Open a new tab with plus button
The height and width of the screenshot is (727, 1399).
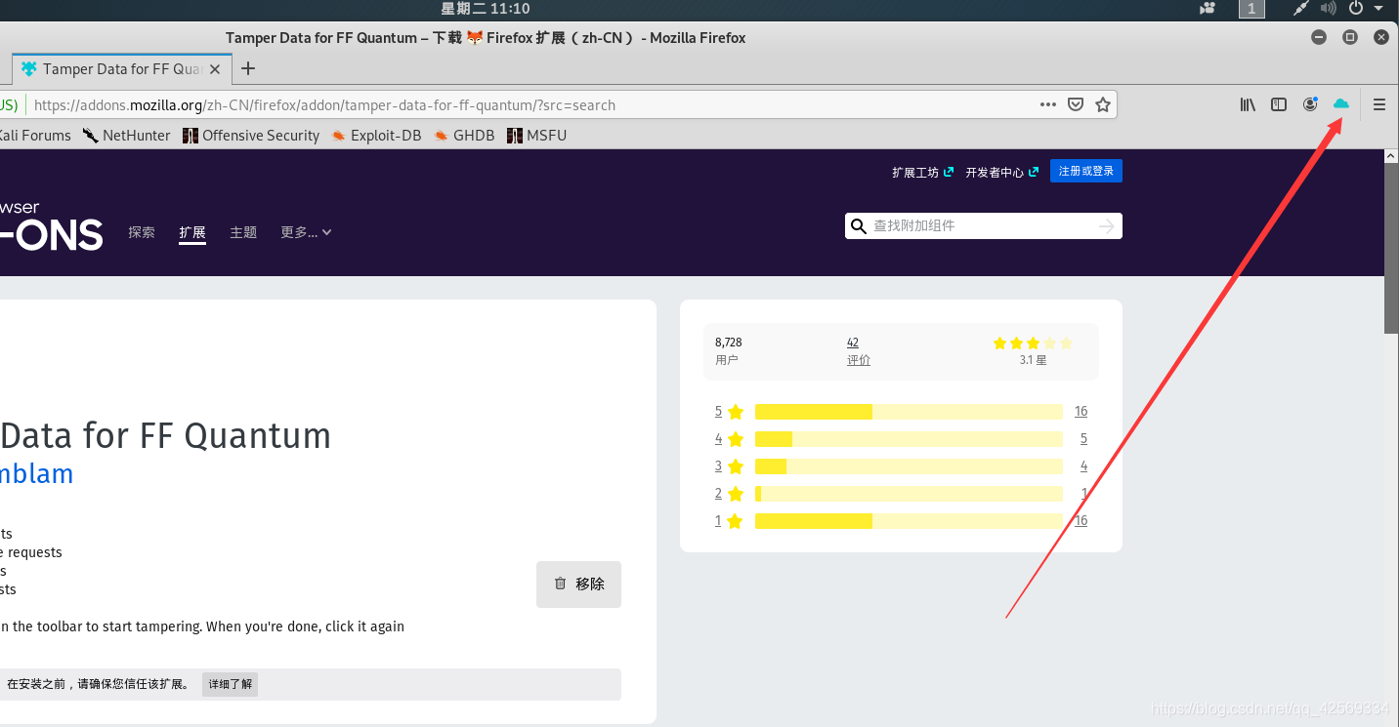tap(248, 68)
